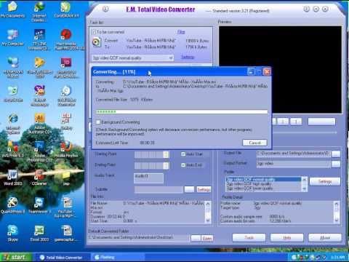Open the Mozilla Firefox desktop shortcut

[x=66, y=149]
